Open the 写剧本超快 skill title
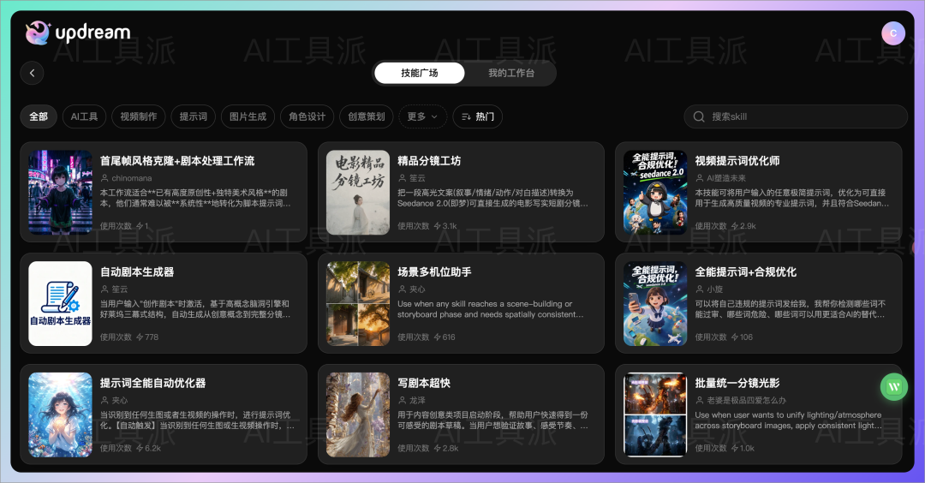This screenshot has width=925, height=483. tap(424, 383)
